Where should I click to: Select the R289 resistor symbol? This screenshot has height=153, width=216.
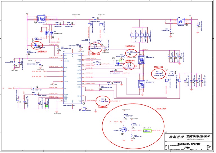(x=57, y=24)
